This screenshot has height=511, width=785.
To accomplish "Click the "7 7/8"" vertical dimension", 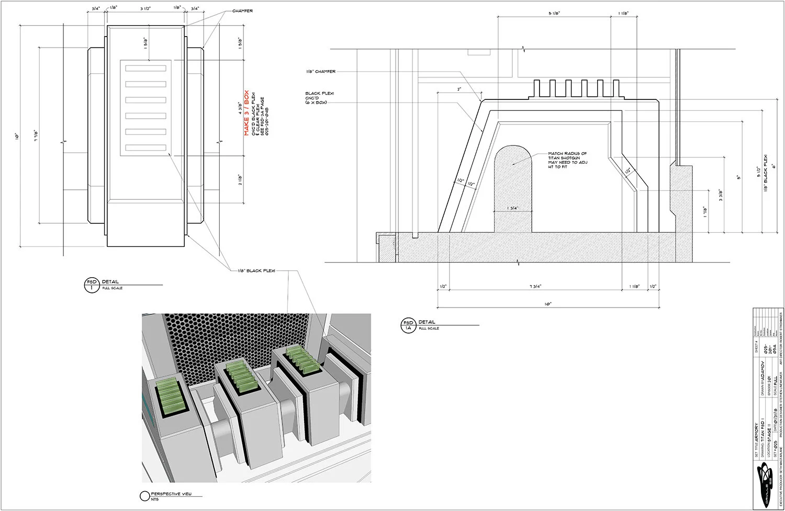I will point(36,135).
